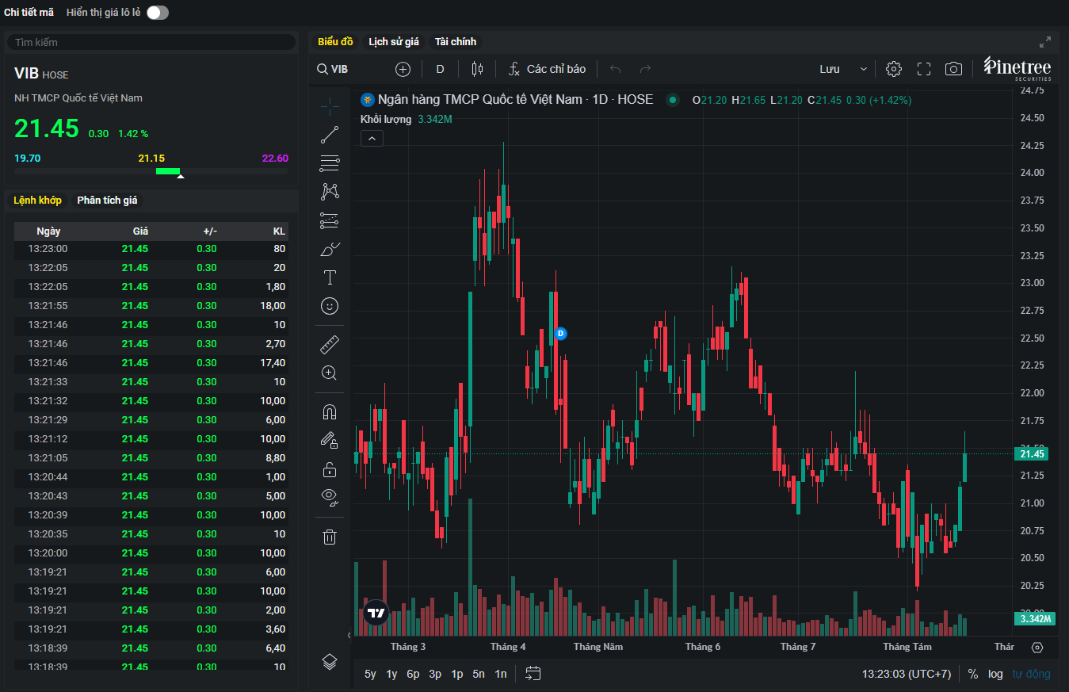Select the crosshair cursor tool
The height and width of the screenshot is (692, 1069).
pyautogui.click(x=330, y=105)
